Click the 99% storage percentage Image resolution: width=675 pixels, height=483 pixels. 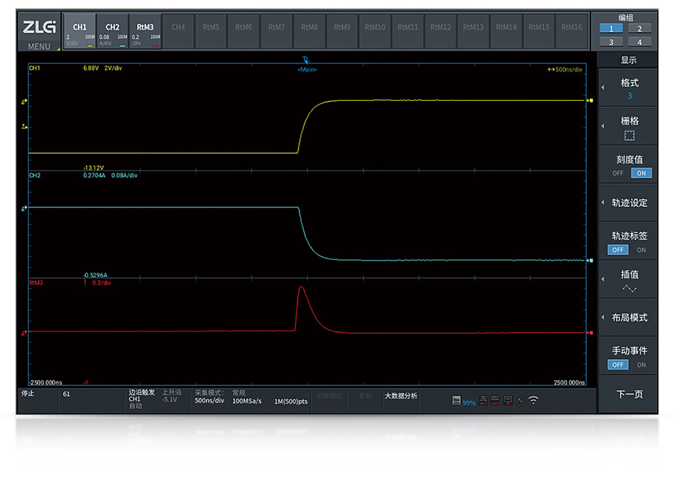[469, 403]
